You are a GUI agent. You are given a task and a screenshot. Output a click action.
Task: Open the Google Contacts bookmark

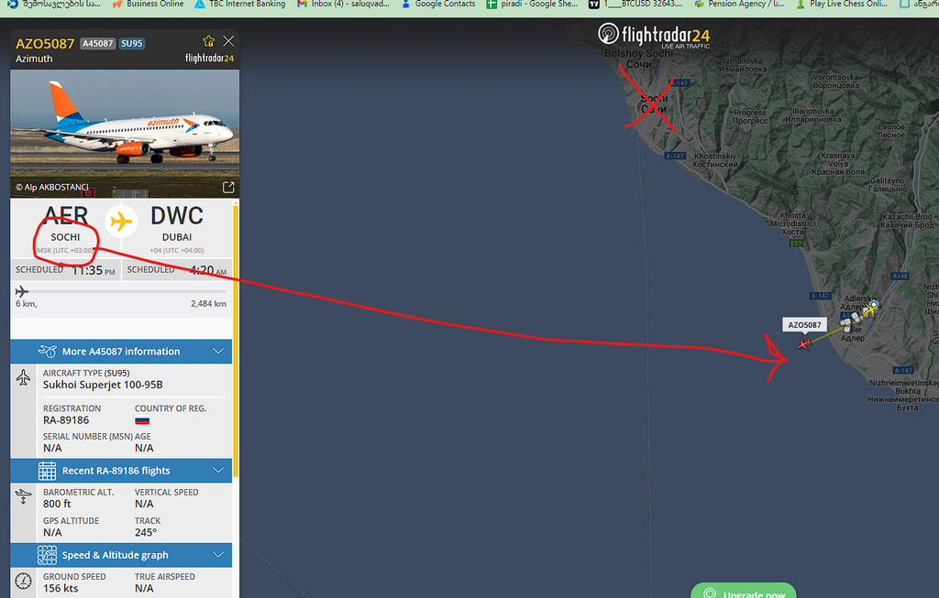pyautogui.click(x=438, y=5)
